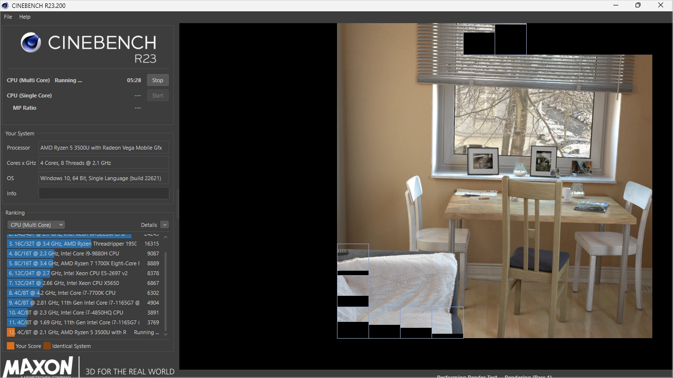Image resolution: width=673 pixels, height=378 pixels.
Task: Click the ranking scroll down arrow
Action: (166, 334)
